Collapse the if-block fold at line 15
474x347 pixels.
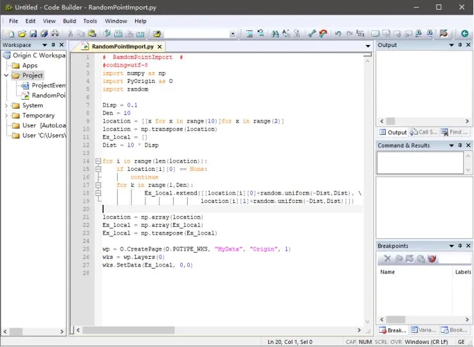point(98,169)
